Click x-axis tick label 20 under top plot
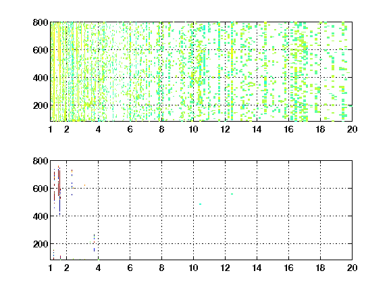 click(352, 129)
